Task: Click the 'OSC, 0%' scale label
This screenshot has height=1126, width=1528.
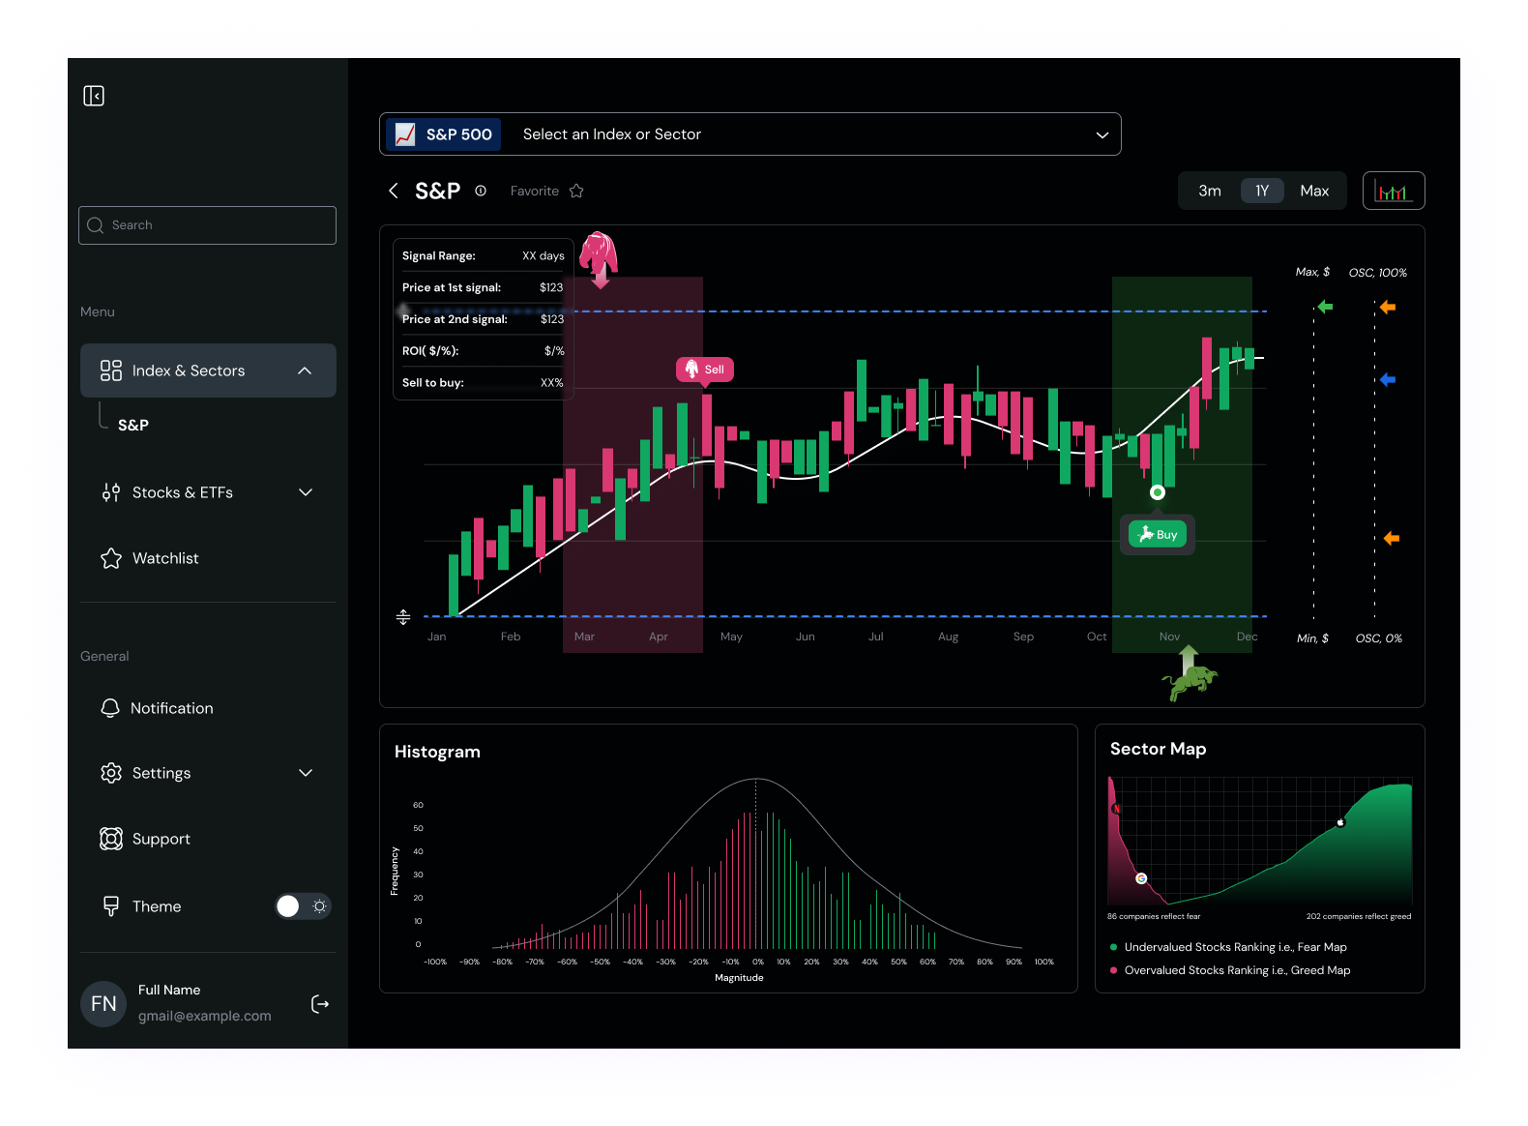Action: click(x=1379, y=638)
